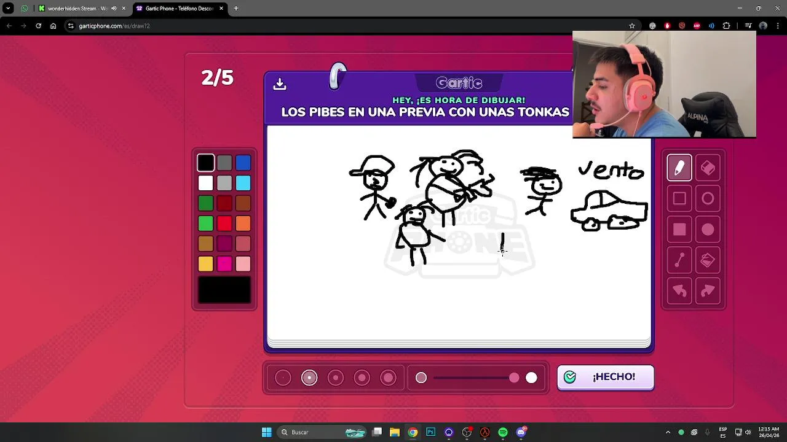The width and height of the screenshot is (787, 442).
Task: Expand the tab search dropdown
Action: point(8,9)
